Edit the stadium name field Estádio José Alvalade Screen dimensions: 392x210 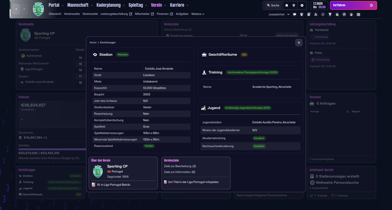pyautogui.click(x=160, y=69)
